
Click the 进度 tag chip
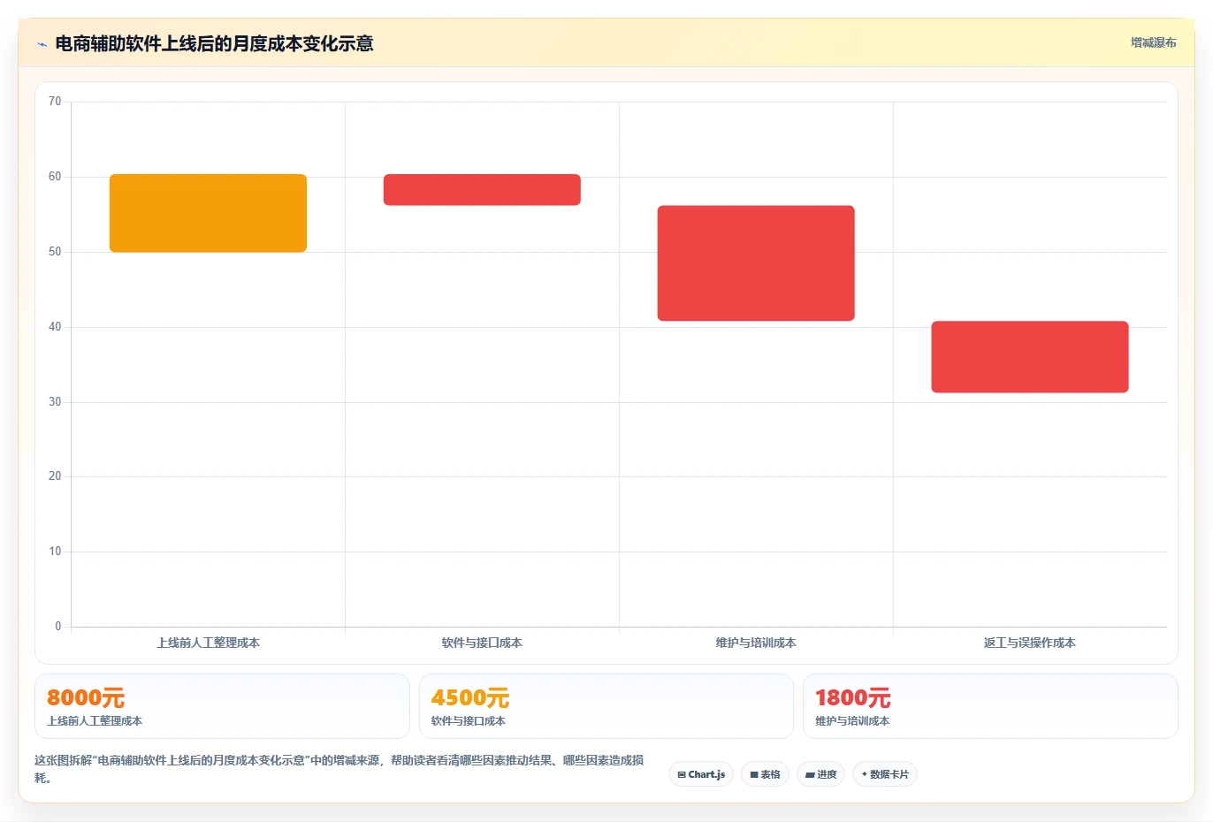coord(820,774)
